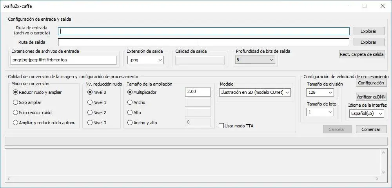Select the Ancho size option

pos(136,102)
